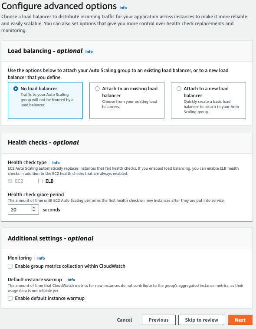This screenshot has width=256, height=329.
Task: Enable the ELB health check checkbox
Action: pos(40,181)
